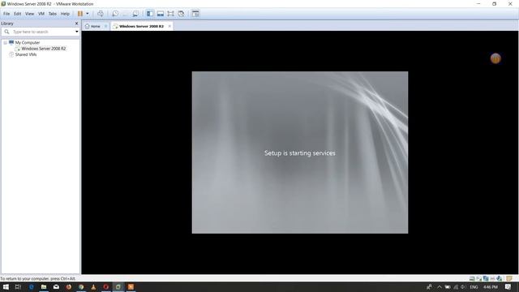The height and width of the screenshot is (292, 519).
Task: Open File Explorer from the taskbar
Action: click(x=44, y=287)
